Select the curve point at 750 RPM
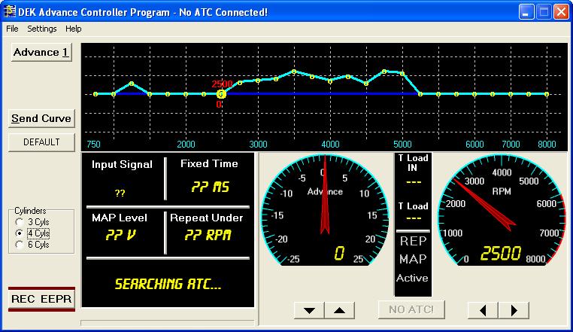Viewport: 573px width, 332px height. pos(95,94)
